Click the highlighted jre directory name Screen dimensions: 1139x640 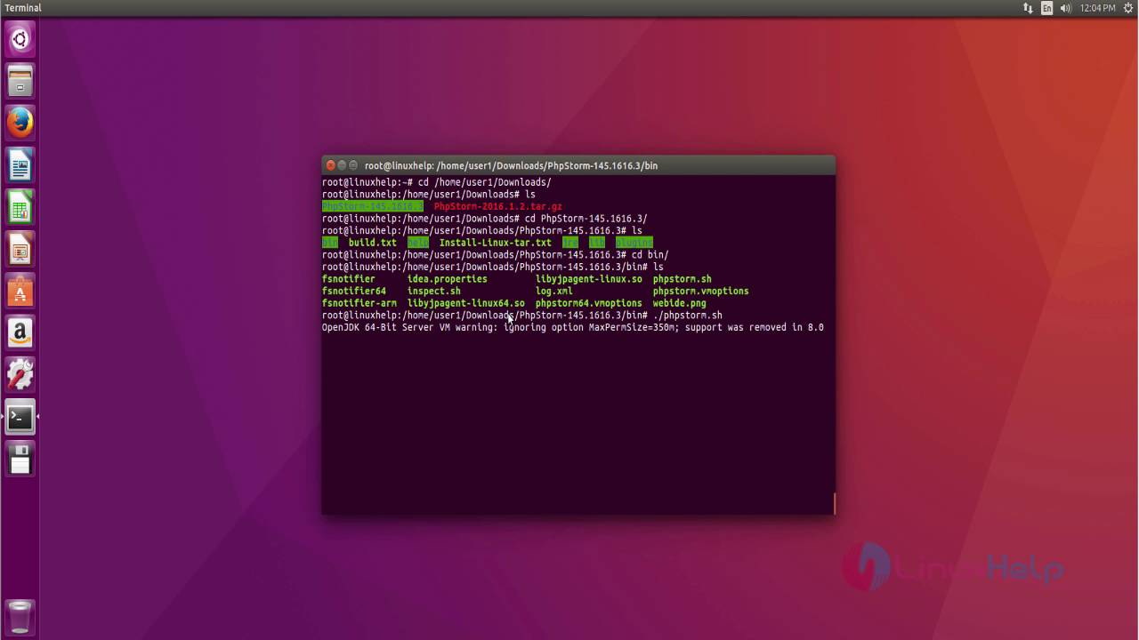tap(570, 243)
